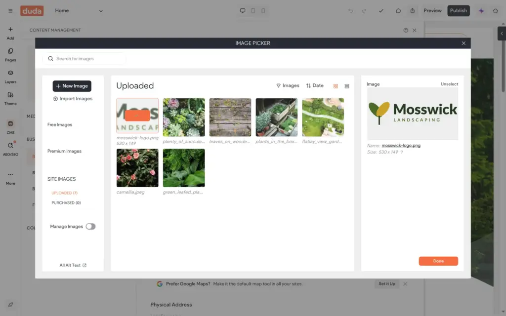Screen dimensions: 506x316
Task: Select the green_leafed_plant thumbnail
Action: point(184,168)
